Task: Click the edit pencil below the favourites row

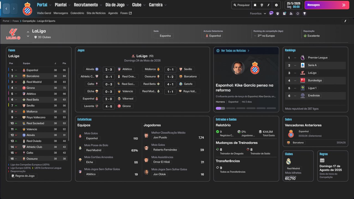Action: click(x=345, y=21)
